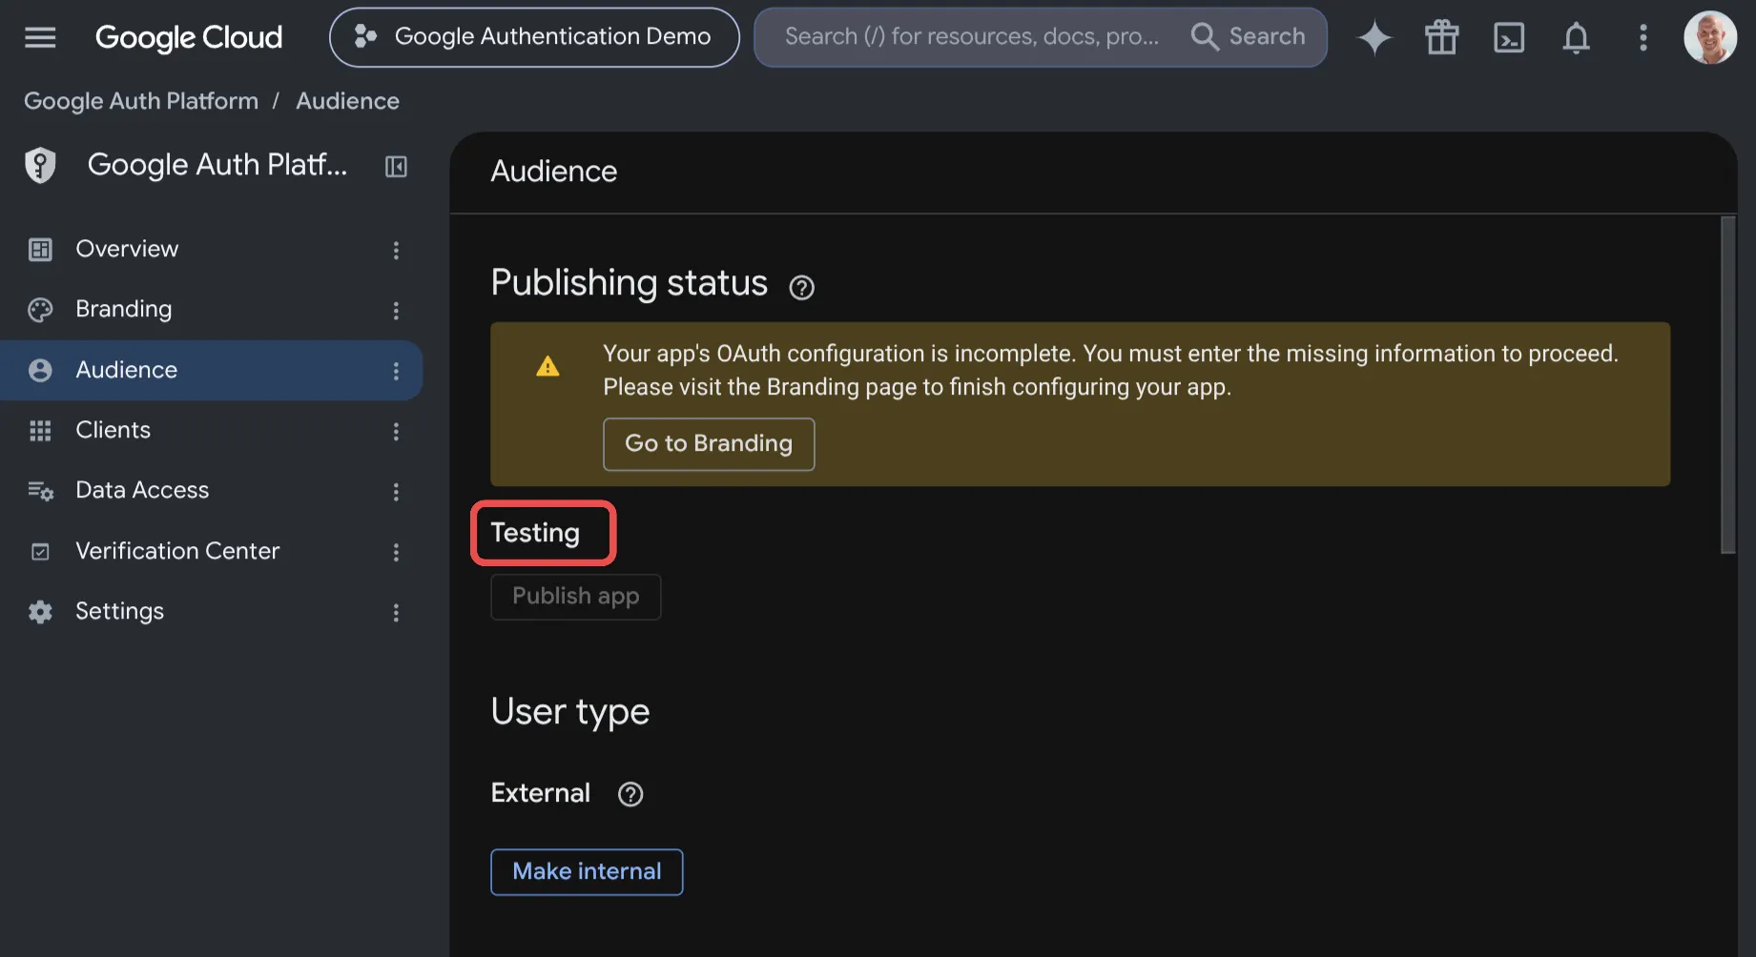
Task: Click the Publish app button
Action: point(575,597)
